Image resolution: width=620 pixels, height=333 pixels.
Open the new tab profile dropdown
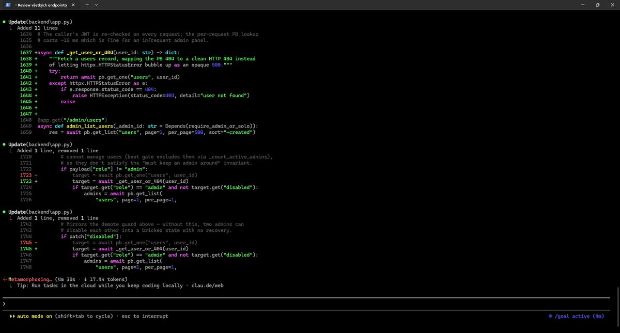[x=97, y=5]
